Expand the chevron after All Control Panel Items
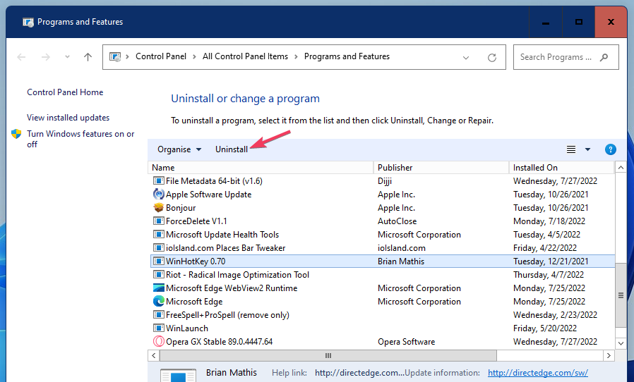The image size is (634, 382). pyautogui.click(x=296, y=57)
